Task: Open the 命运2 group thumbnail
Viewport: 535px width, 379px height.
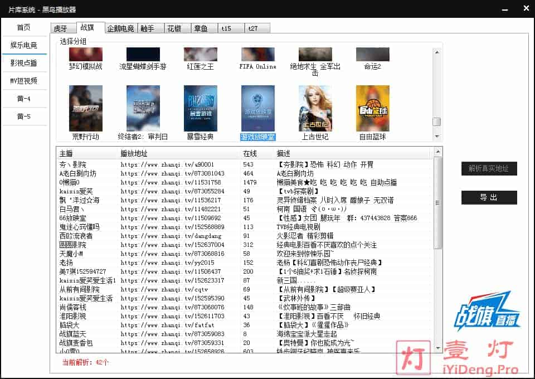Action: [x=373, y=54]
